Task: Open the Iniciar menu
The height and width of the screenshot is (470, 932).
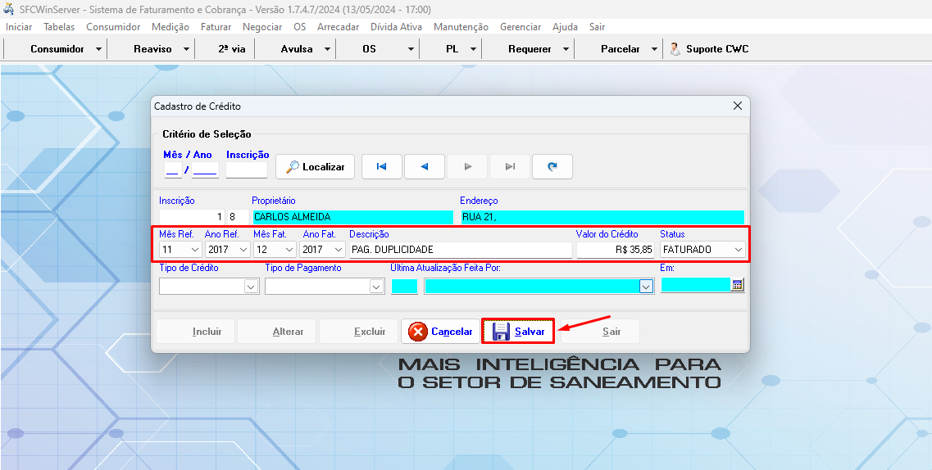Action: click(19, 27)
